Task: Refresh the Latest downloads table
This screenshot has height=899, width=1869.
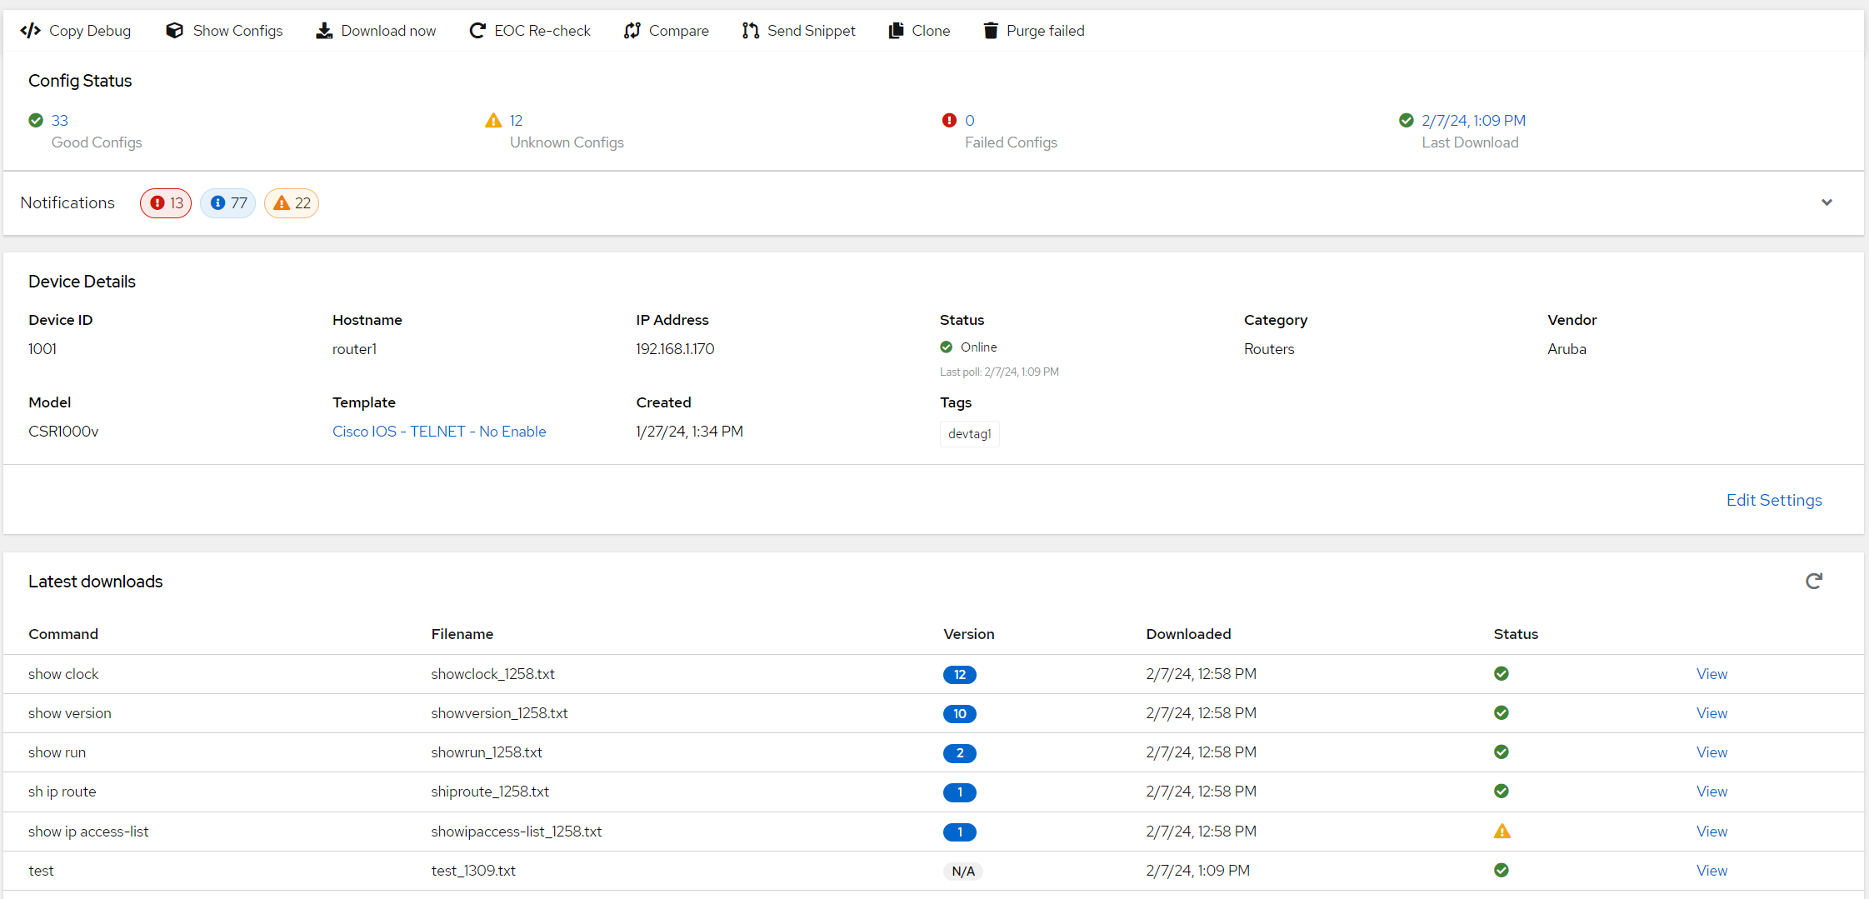Action: [1814, 581]
